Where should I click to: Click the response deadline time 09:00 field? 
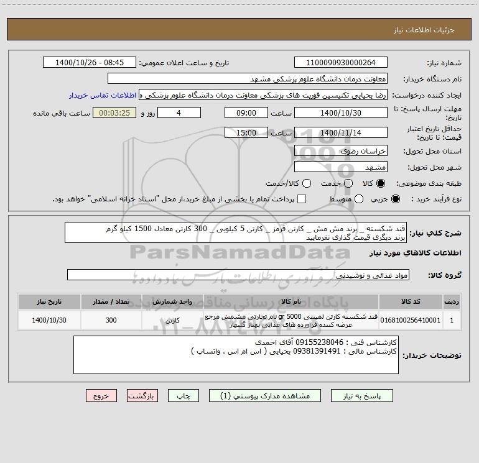click(246, 113)
